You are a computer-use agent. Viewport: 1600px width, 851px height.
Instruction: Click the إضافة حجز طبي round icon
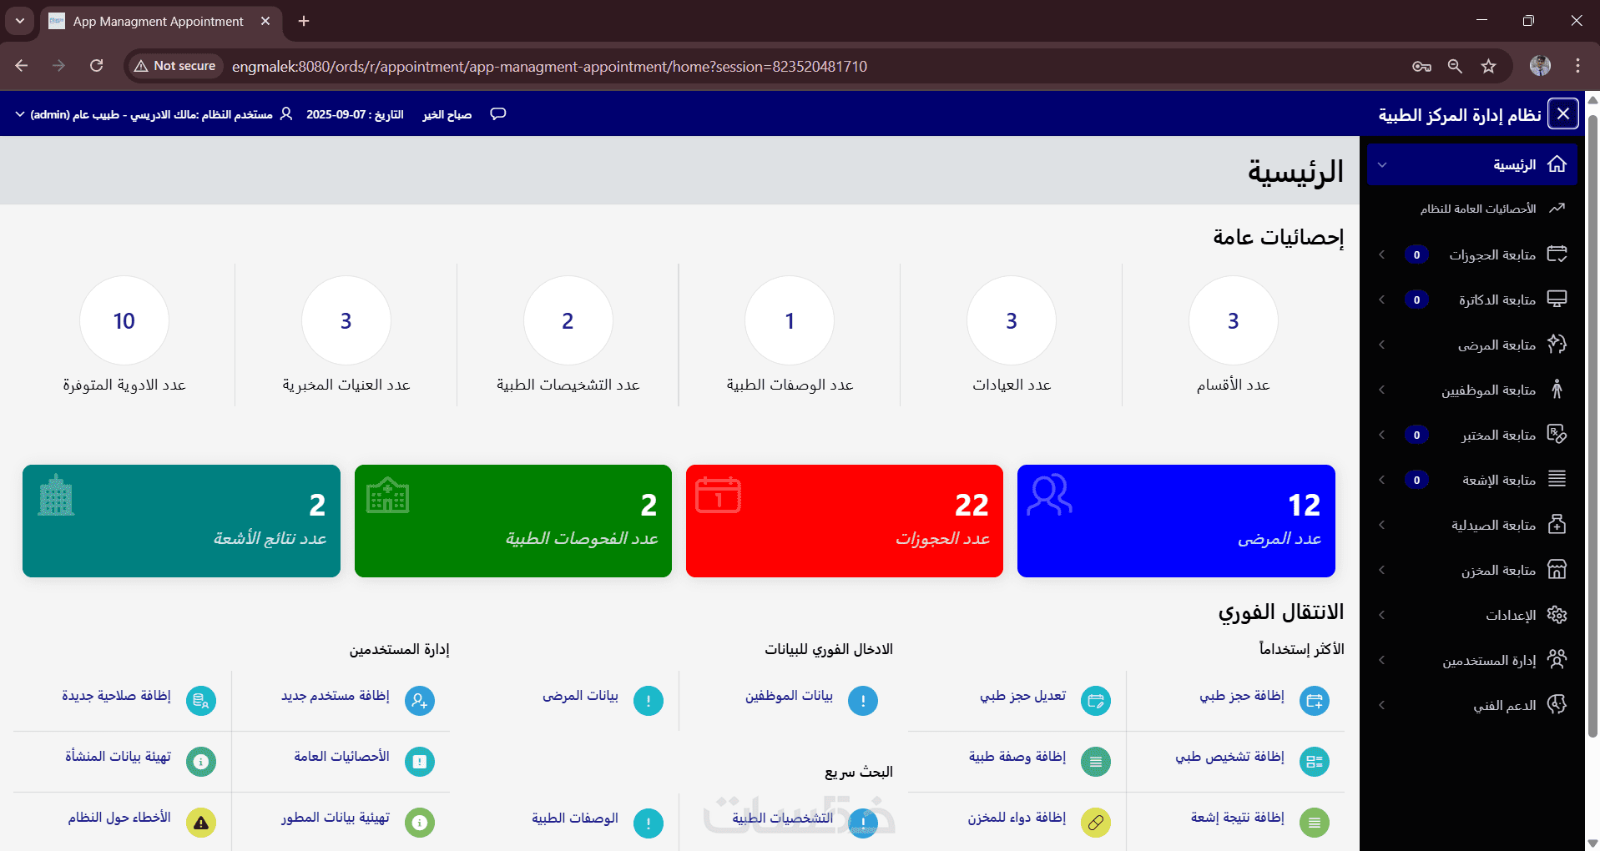point(1315,701)
